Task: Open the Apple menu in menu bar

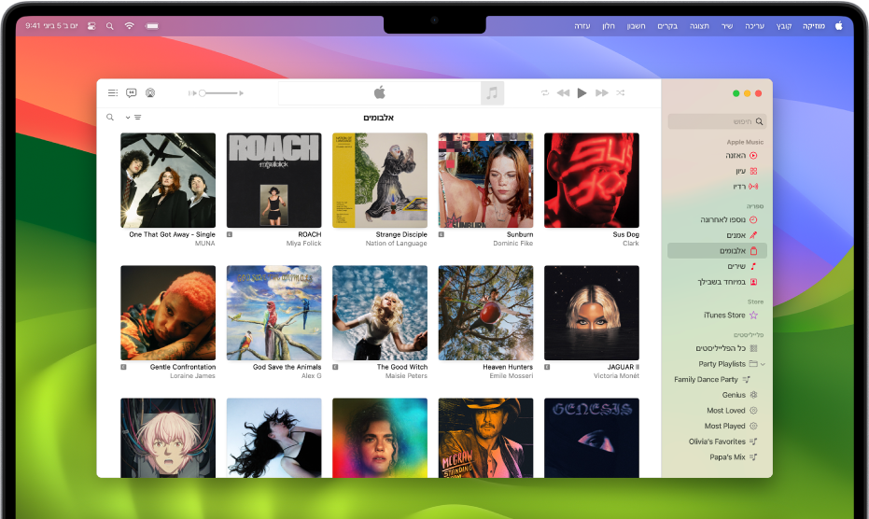Action: point(838,25)
